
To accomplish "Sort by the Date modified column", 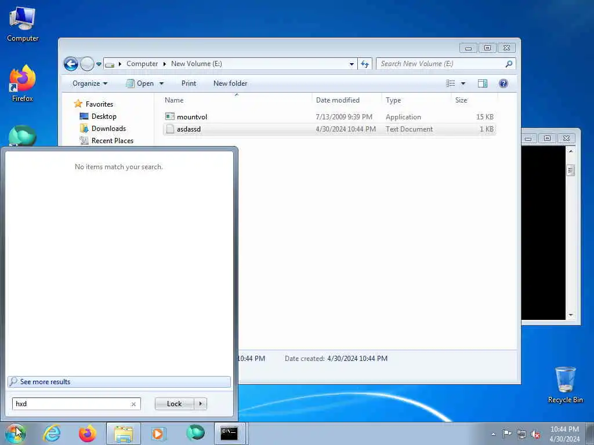I will pos(347,100).
